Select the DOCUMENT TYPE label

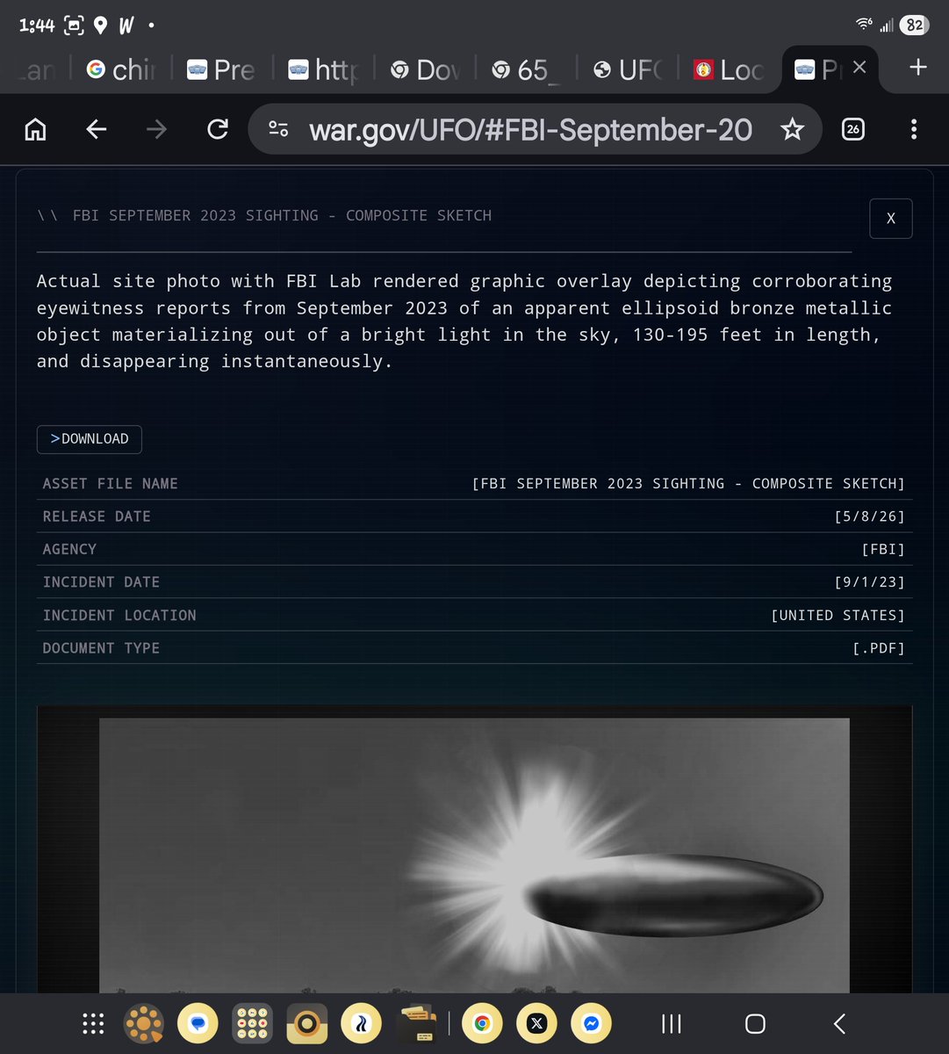click(101, 648)
